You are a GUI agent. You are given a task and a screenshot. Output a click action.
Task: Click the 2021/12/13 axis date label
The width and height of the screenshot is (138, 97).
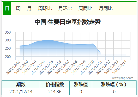[111, 67]
